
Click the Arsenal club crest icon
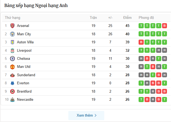point(12,26)
